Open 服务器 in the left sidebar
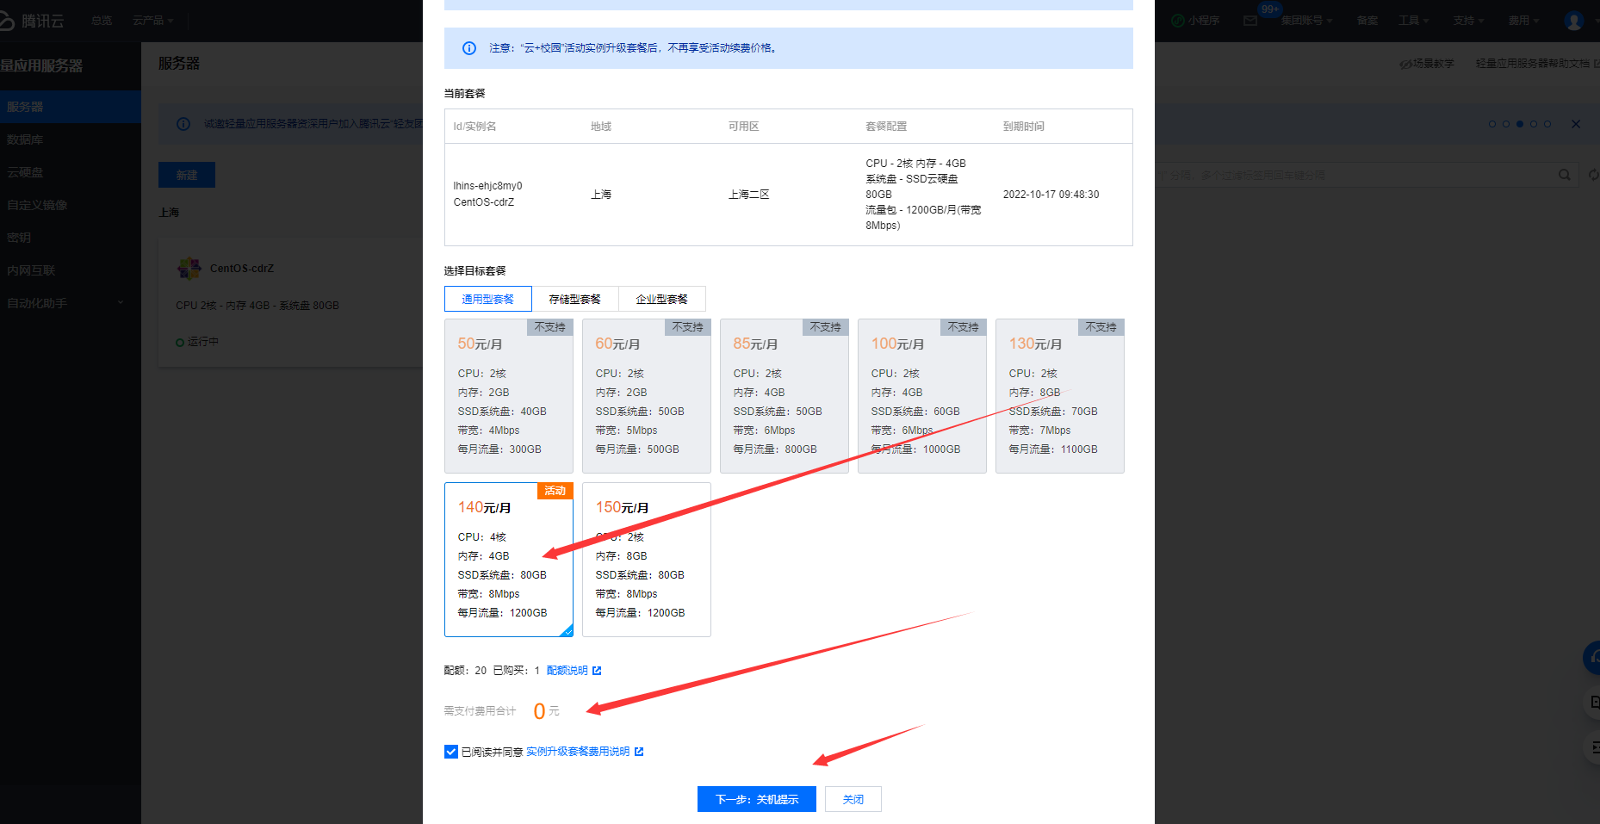 click(71, 107)
